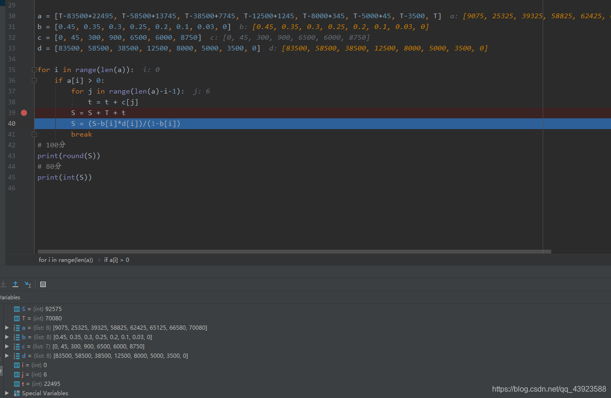
Task: Click the 'b = [0.45, 0.35...' assignment on line 31
Action: coord(134,27)
